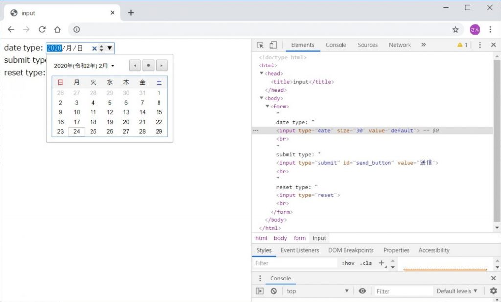Switch to the Console panel tab
This screenshot has height=302, width=501.
coord(336,44)
